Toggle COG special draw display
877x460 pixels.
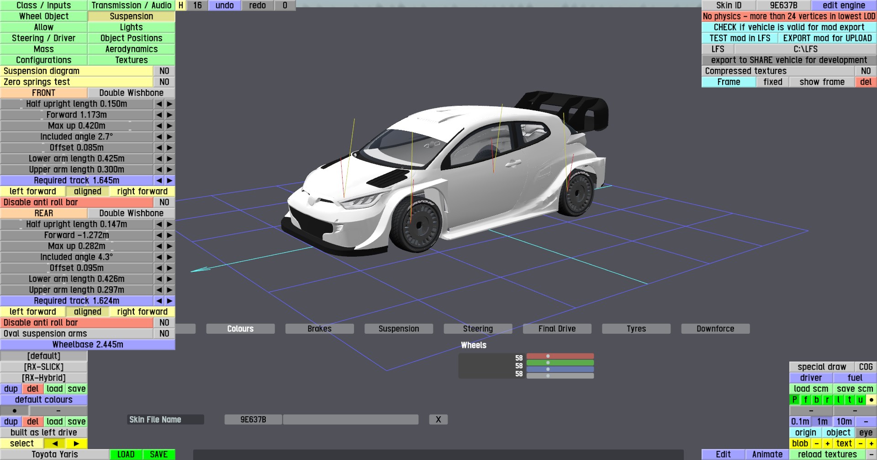[866, 367]
